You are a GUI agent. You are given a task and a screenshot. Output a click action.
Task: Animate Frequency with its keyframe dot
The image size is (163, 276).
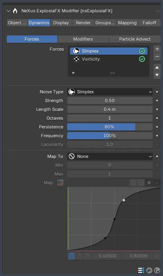(157, 136)
